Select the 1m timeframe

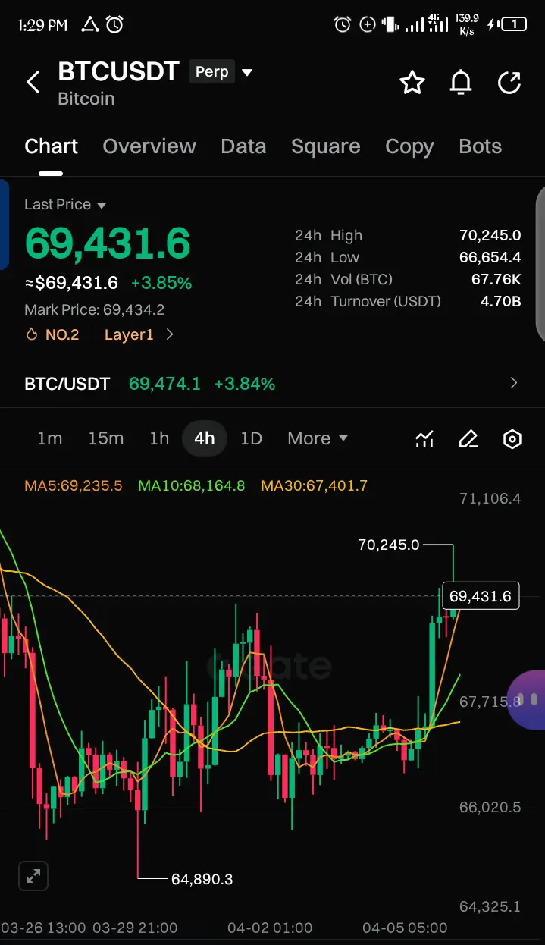point(50,438)
